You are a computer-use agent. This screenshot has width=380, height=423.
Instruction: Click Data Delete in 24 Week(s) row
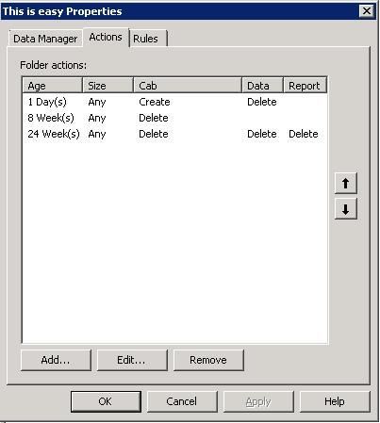click(262, 134)
